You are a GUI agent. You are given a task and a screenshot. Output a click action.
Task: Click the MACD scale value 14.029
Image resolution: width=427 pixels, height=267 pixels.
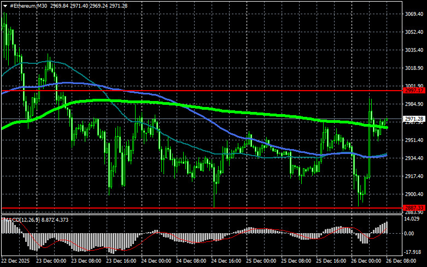[413, 219]
